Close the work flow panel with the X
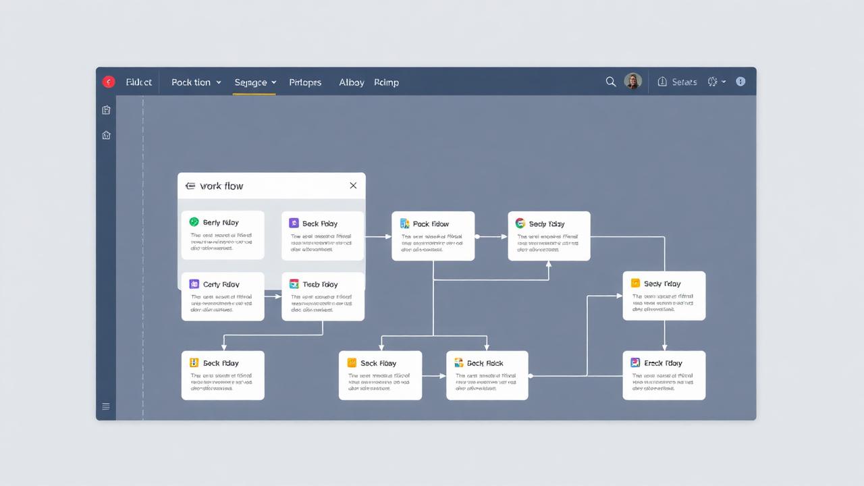Image resolution: width=864 pixels, height=486 pixels. click(353, 185)
